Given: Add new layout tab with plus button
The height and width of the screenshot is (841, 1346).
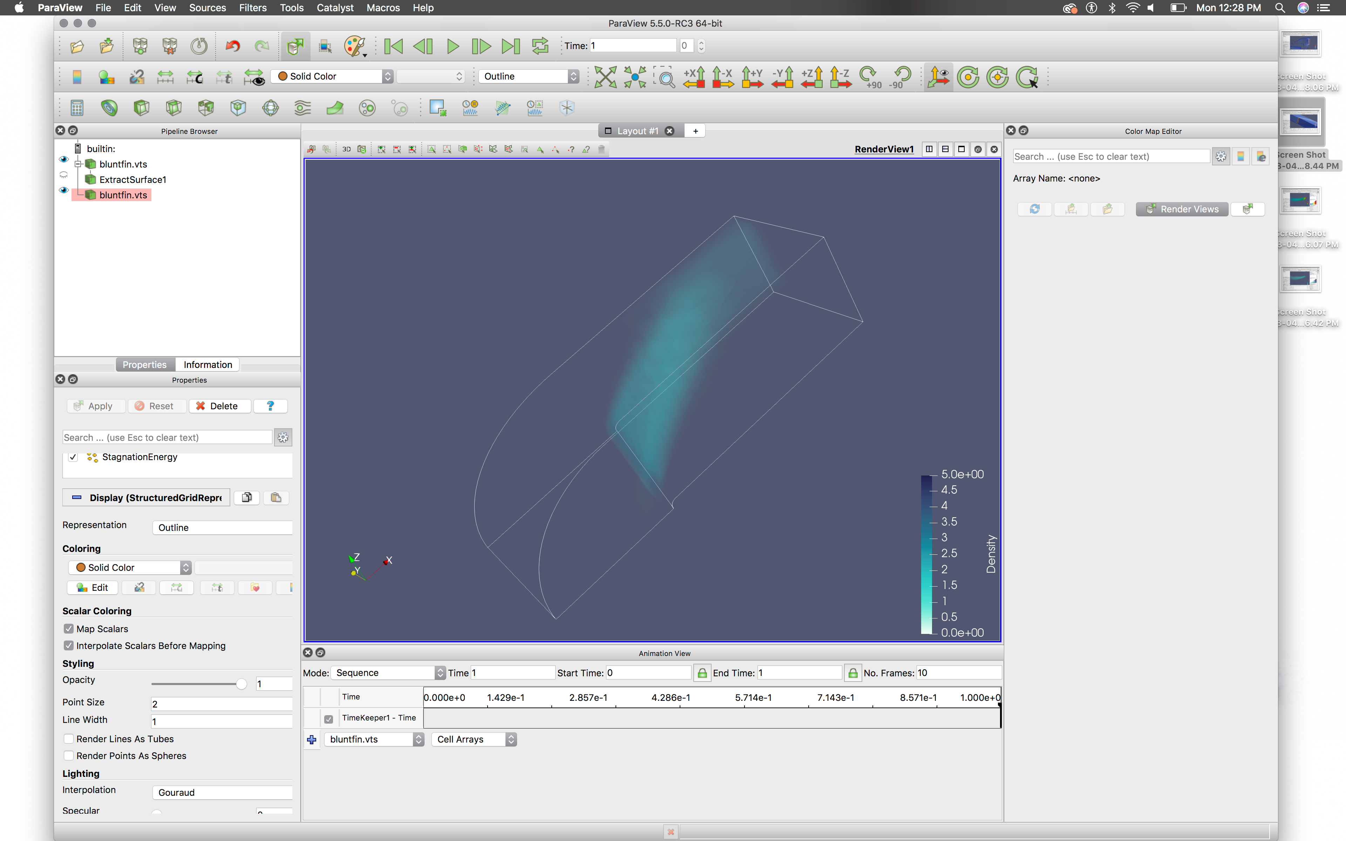Looking at the screenshot, I should pos(695,131).
